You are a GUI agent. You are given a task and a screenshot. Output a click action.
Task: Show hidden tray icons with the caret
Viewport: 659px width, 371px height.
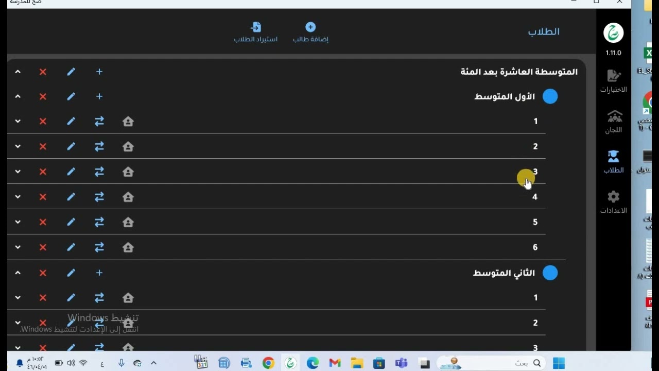pyautogui.click(x=153, y=363)
